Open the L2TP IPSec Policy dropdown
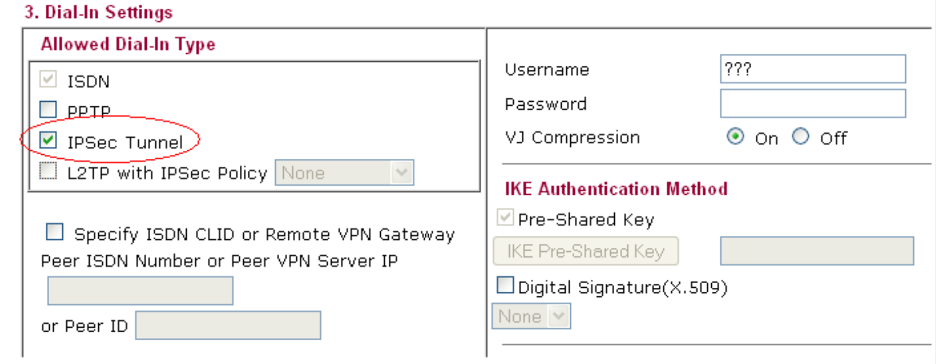This screenshot has width=936, height=364. [x=344, y=173]
